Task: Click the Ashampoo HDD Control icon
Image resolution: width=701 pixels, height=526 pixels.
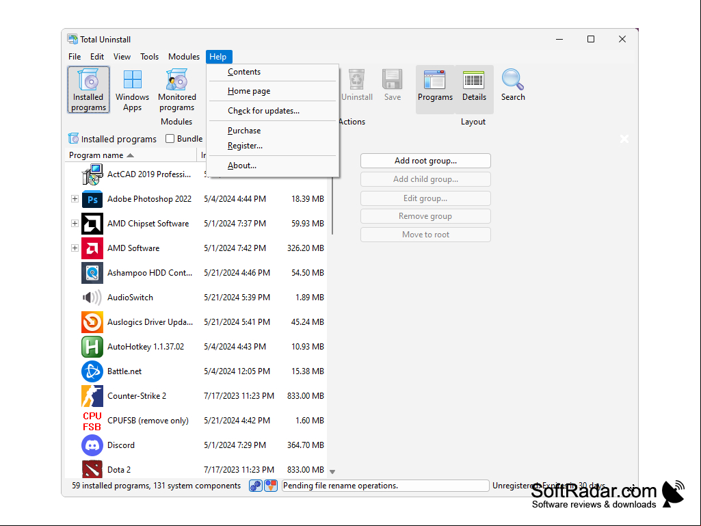Action: pos(92,273)
